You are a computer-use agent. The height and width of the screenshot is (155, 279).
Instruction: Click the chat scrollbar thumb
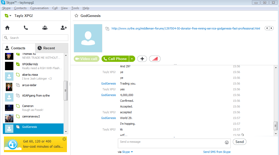tap(276, 126)
